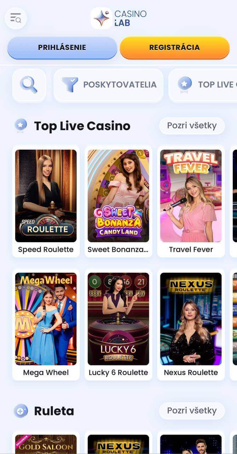The width and height of the screenshot is (237, 454).
Task: Open the Gold Saloon exclusive game
Action: pyautogui.click(x=46, y=443)
